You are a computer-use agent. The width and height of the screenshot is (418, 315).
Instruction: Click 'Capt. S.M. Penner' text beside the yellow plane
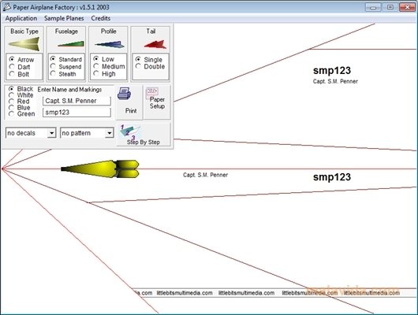pyautogui.click(x=205, y=175)
